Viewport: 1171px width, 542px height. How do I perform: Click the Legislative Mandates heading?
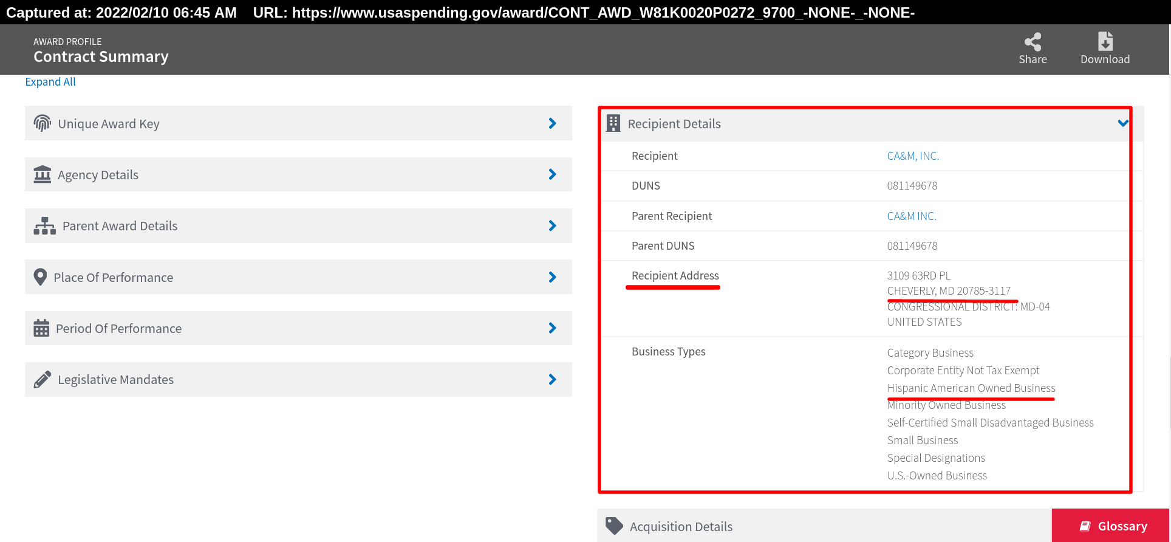tap(116, 380)
